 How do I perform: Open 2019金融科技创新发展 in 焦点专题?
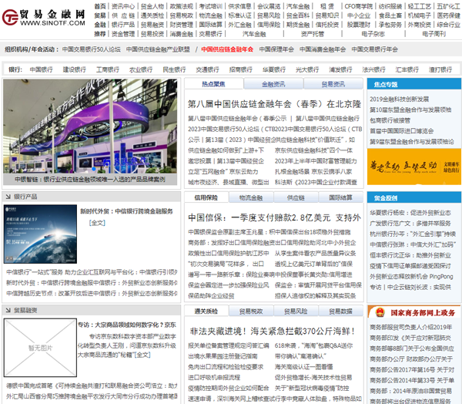[x=399, y=99]
